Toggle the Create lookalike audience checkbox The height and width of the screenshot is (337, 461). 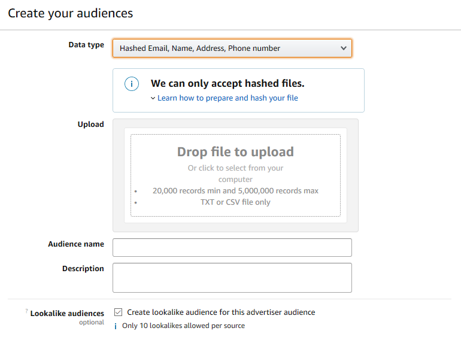click(119, 312)
